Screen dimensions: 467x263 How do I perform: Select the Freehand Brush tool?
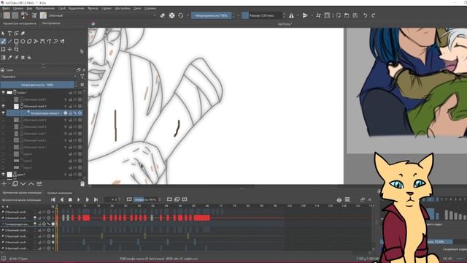click(x=3, y=42)
